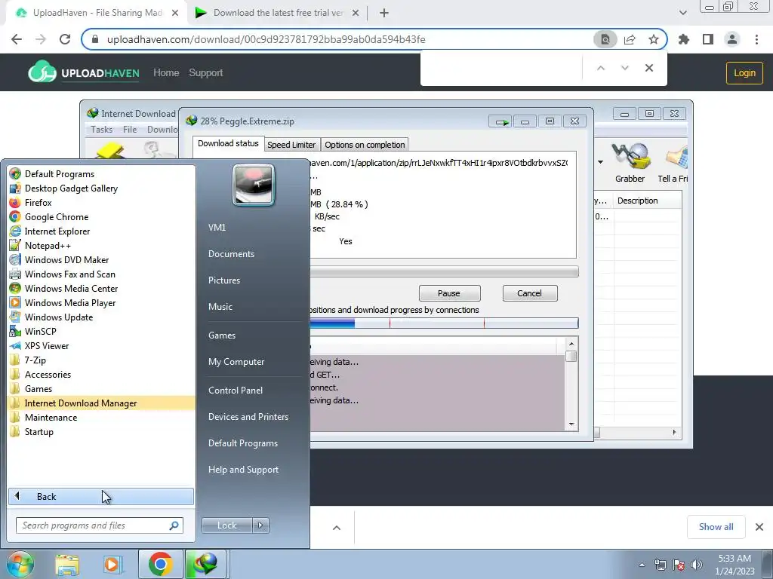Expand the Internet Download Manager folder
The height and width of the screenshot is (579, 773).
coord(102,403)
